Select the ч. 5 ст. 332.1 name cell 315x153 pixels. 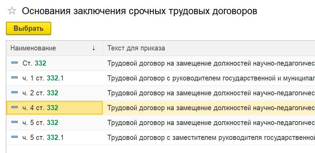click(43, 137)
